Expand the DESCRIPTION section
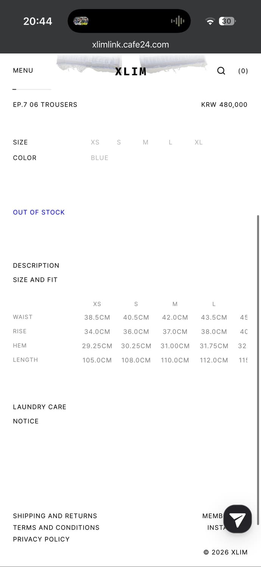The image size is (261, 567). tap(36, 265)
